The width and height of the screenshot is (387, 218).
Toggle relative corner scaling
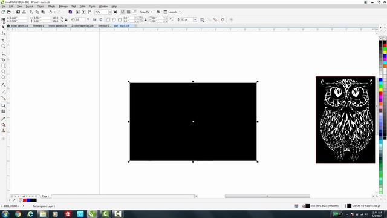pyautogui.click(x=172, y=19)
